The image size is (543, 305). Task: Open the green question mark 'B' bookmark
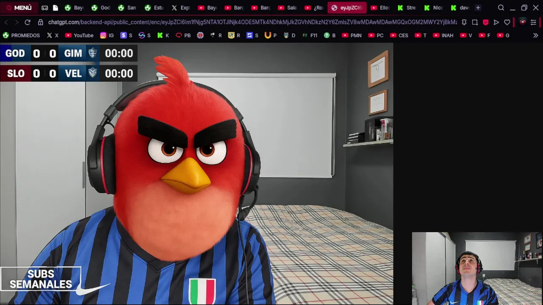[x=330, y=36]
